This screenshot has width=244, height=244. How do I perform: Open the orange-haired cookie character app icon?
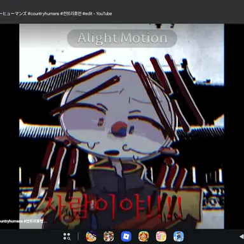144,236
